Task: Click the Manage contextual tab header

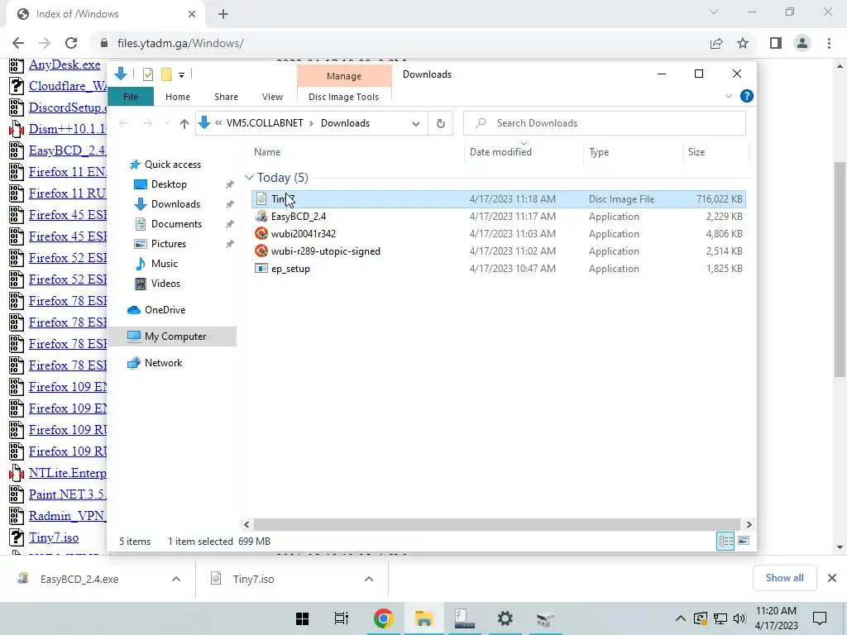Action: click(x=343, y=76)
